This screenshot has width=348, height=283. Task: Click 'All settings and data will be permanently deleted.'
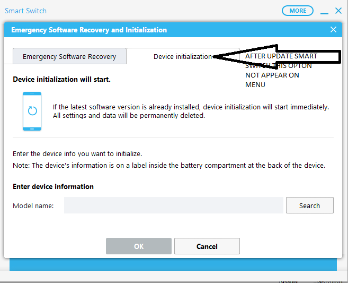click(129, 115)
